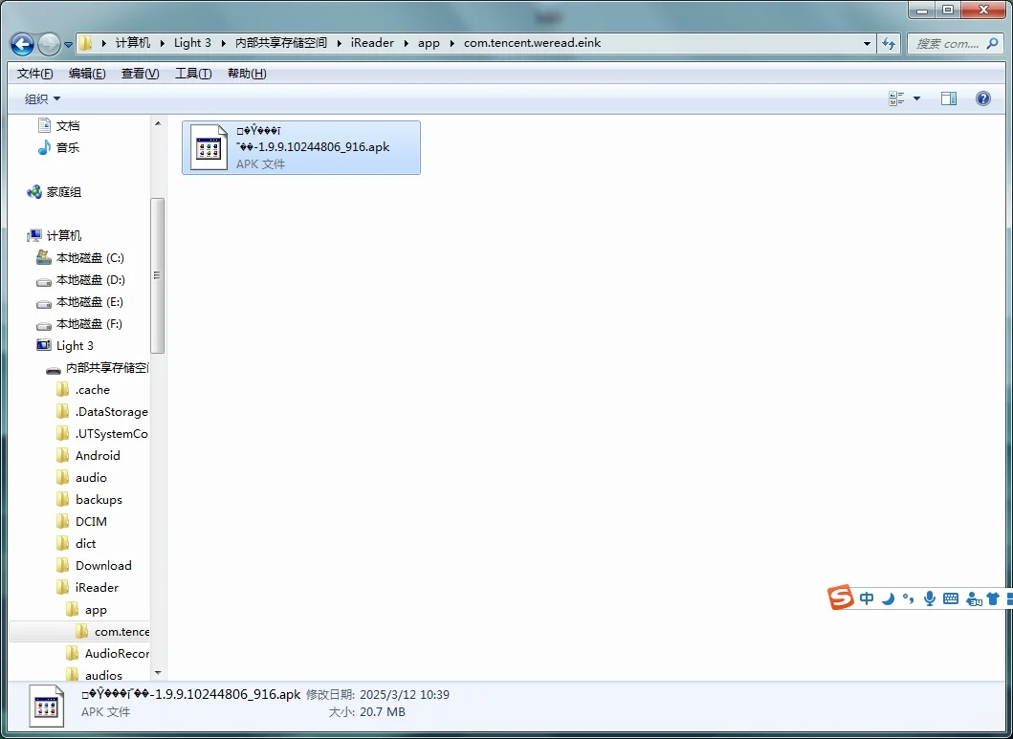The width and height of the screenshot is (1013, 739).
Task: Open the .DataStorage folder in tree
Action: pos(102,412)
